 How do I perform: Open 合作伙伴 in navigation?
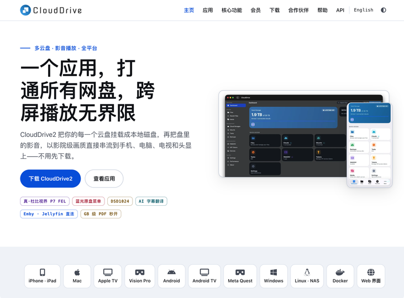pos(298,10)
